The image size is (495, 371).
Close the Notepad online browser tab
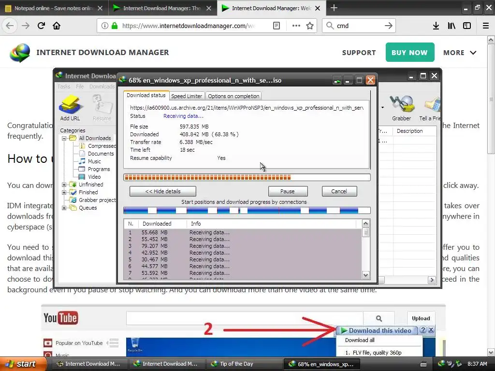(100, 8)
